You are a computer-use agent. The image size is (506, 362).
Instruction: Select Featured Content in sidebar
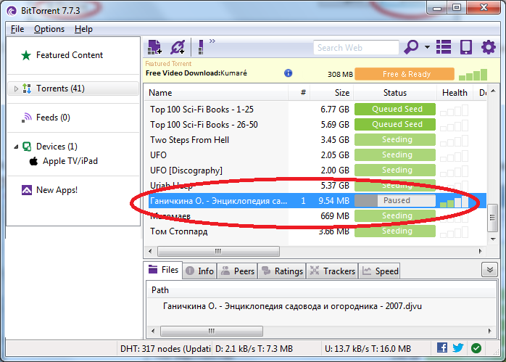(x=70, y=55)
